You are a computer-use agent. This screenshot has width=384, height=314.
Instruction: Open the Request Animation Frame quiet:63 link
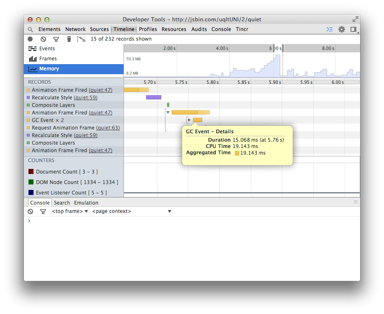[x=108, y=128]
